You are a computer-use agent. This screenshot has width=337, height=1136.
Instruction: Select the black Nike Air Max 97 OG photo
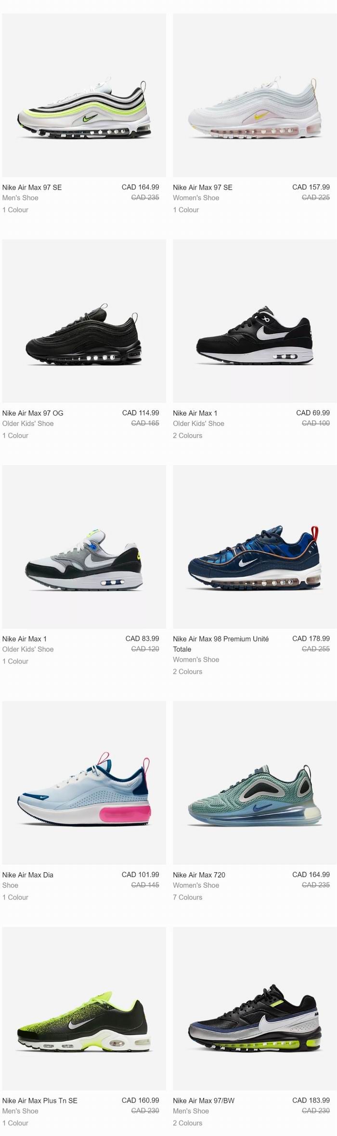point(84,321)
